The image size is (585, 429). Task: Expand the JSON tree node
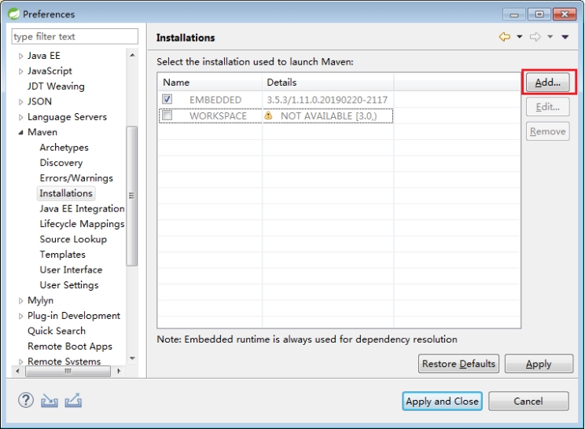[21, 102]
